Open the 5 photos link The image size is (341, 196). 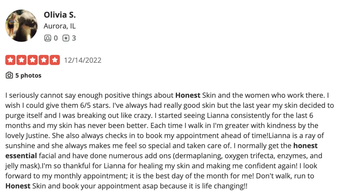point(28,75)
